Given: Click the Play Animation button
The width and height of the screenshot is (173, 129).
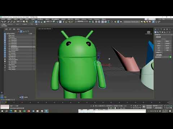Looking at the screenshot, I should (x=136, y=106).
